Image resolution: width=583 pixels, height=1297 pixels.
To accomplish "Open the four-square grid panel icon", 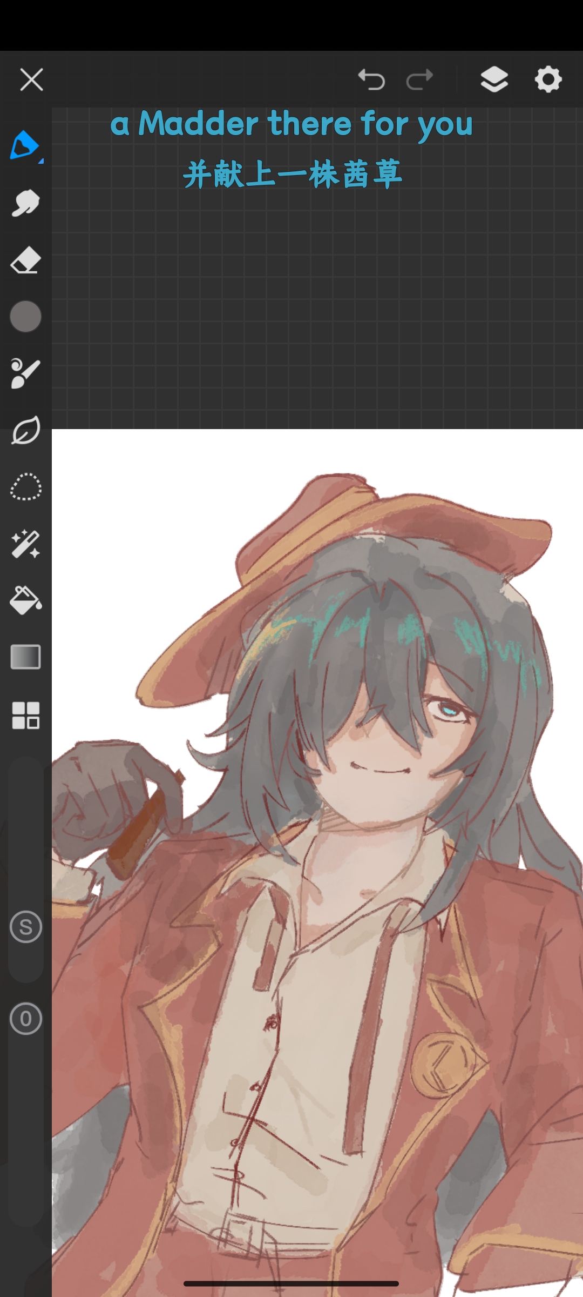I will [25, 715].
